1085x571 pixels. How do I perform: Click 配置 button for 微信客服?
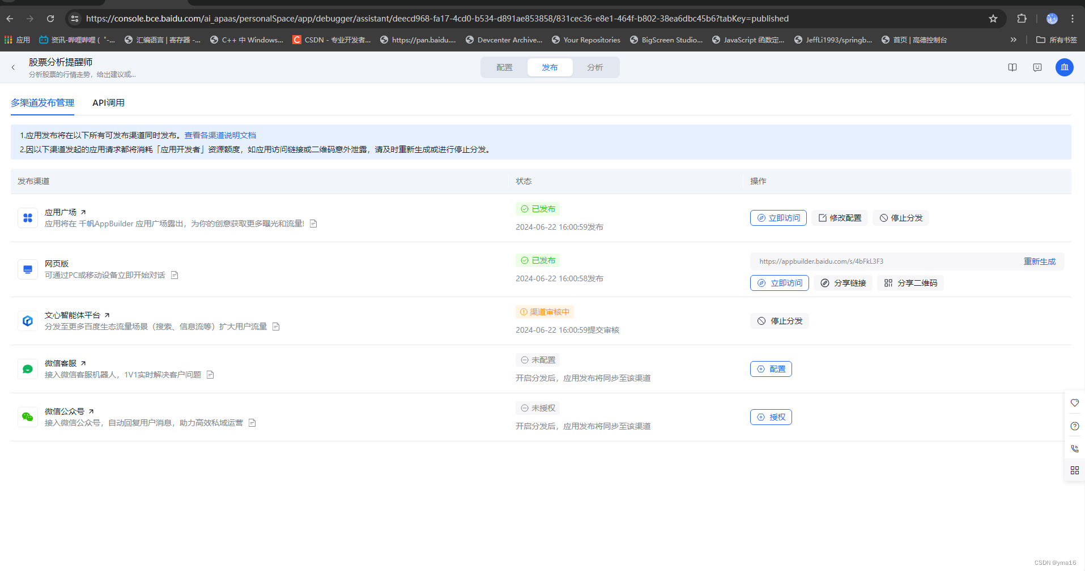pyautogui.click(x=771, y=369)
